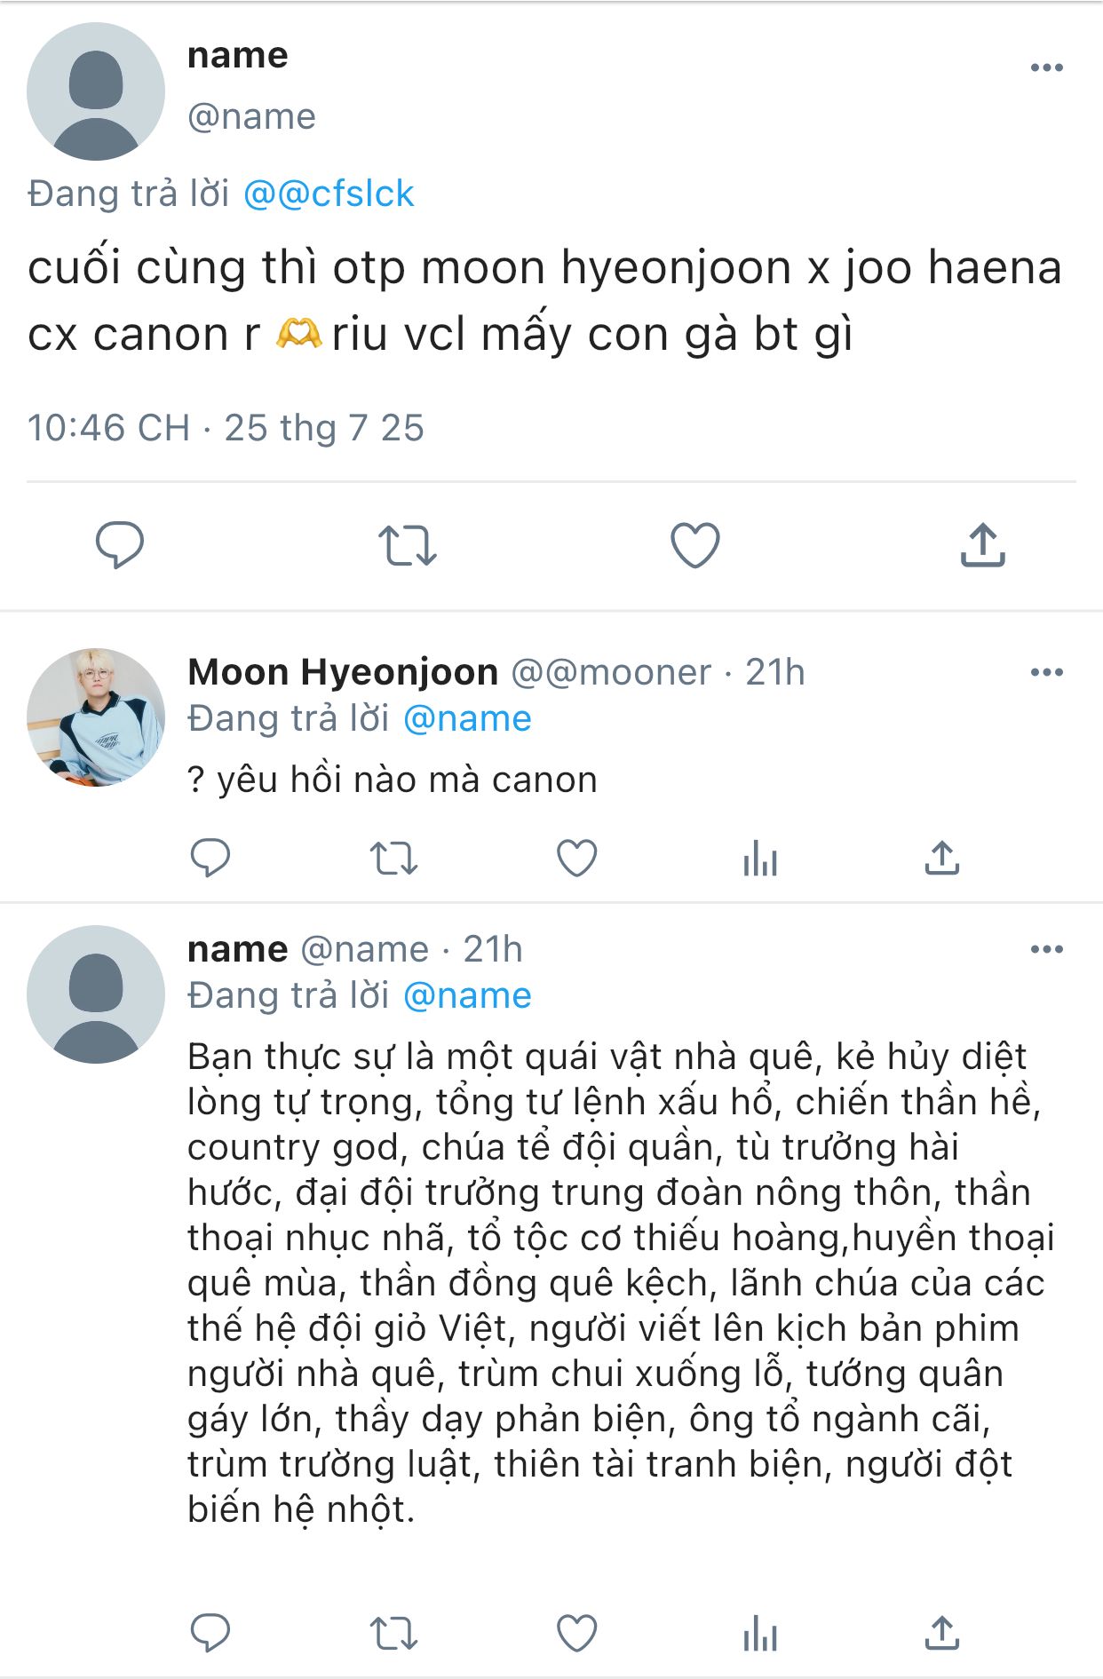Share the main tweet posted at 10:46 CH
This screenshot has height=1679, width=1103.
[x=982, y=544]
